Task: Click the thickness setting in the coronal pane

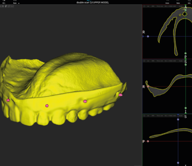Action: coord(159,61)
